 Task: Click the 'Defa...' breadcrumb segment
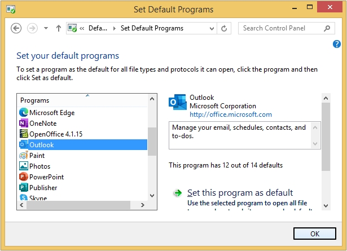point(98,28)
